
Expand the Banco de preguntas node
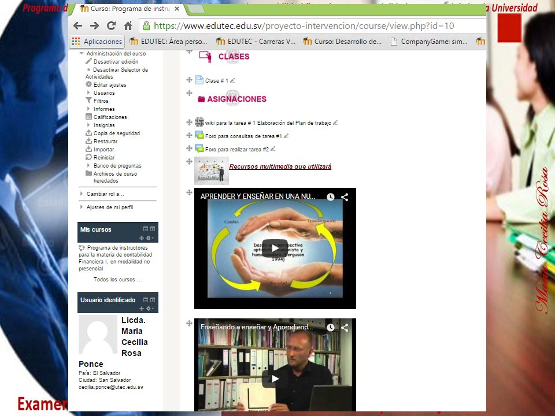(x=88, y=166)
